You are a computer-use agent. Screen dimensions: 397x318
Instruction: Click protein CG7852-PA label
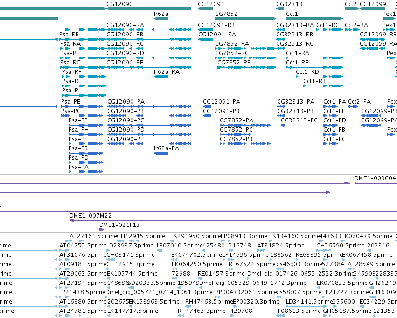[237, 120]
